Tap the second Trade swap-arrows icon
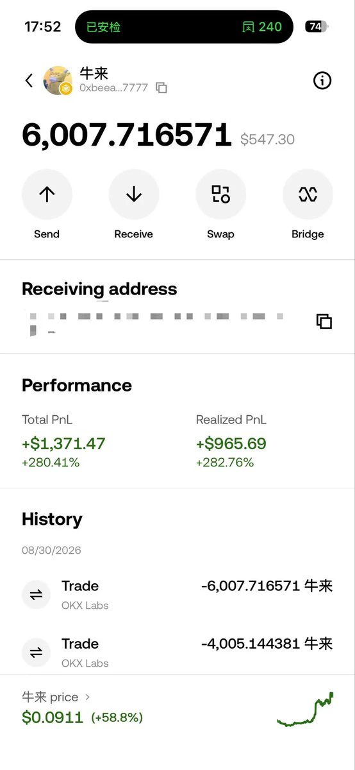355x770 pixels. click(x=37, y=653)
